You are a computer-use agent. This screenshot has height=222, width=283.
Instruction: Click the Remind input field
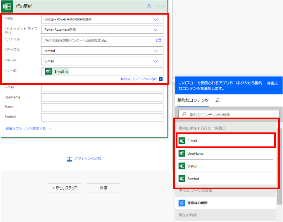coord(102,117)
